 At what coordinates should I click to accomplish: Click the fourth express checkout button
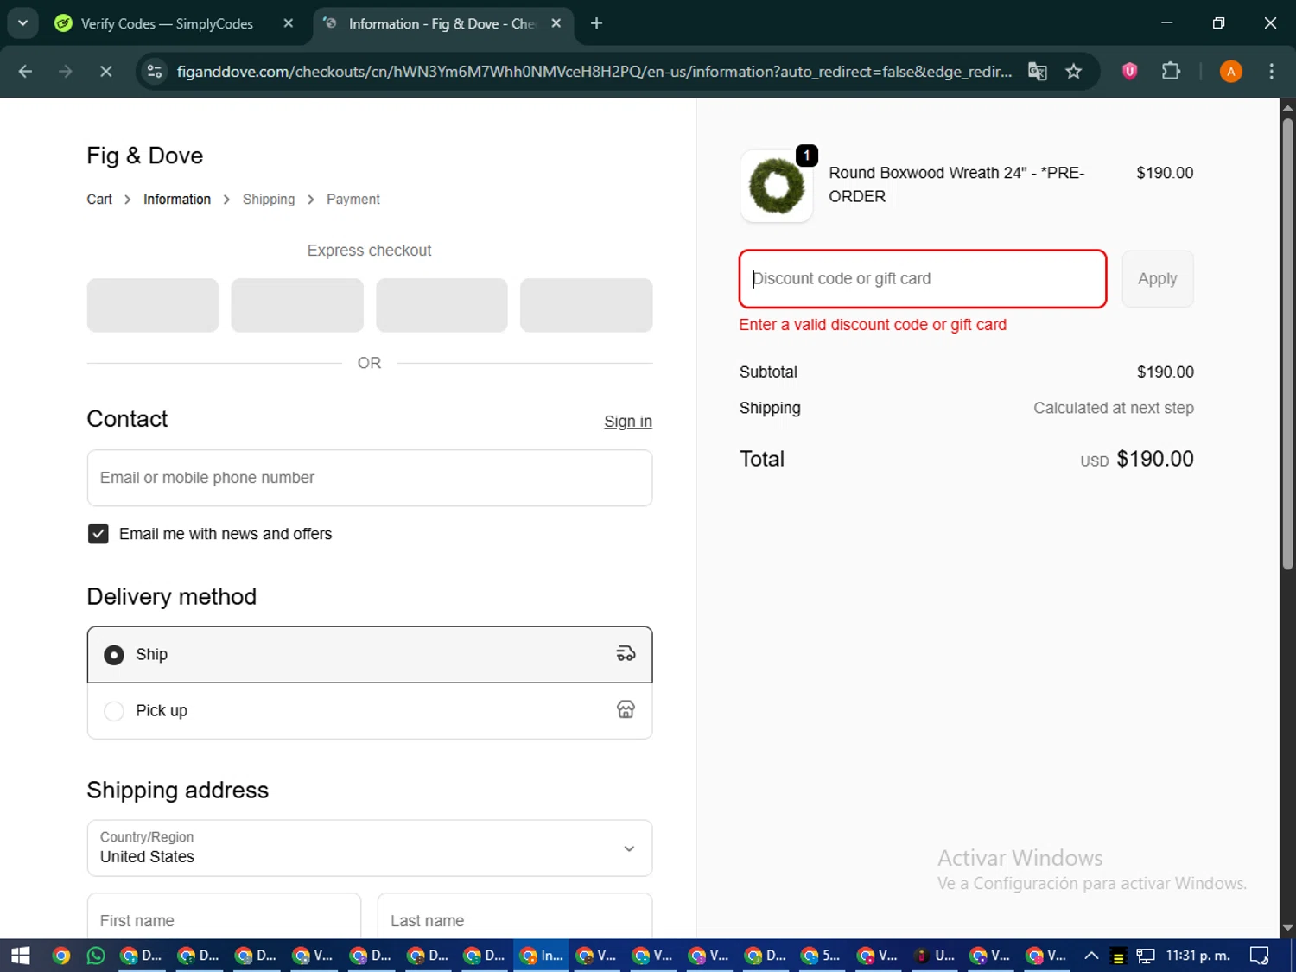(x=586, y=305)
